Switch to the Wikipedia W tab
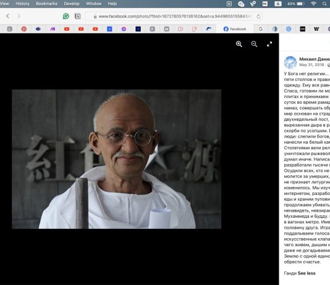330x285 pixels. pyautogui.click(x=316, y=29)
